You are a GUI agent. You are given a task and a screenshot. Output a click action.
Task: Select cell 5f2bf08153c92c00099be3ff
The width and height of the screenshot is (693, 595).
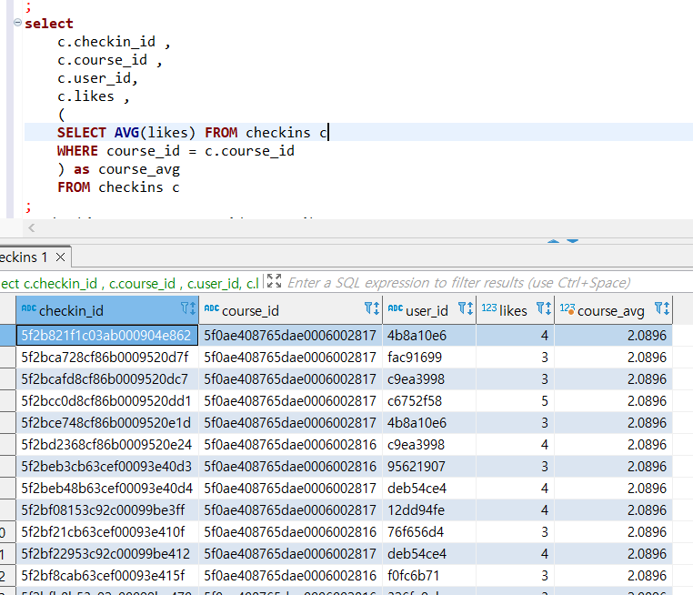tap(107, 510)
